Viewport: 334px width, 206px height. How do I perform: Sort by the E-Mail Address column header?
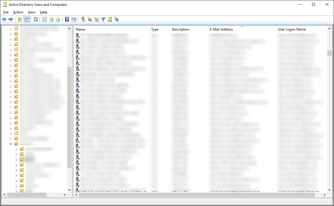pos(242,29)
